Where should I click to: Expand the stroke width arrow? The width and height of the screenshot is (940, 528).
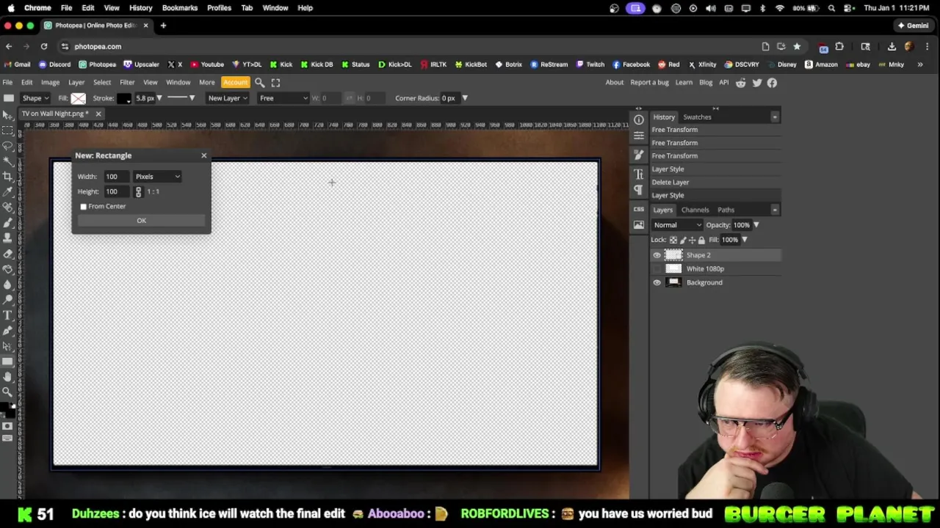click(159, 98)
